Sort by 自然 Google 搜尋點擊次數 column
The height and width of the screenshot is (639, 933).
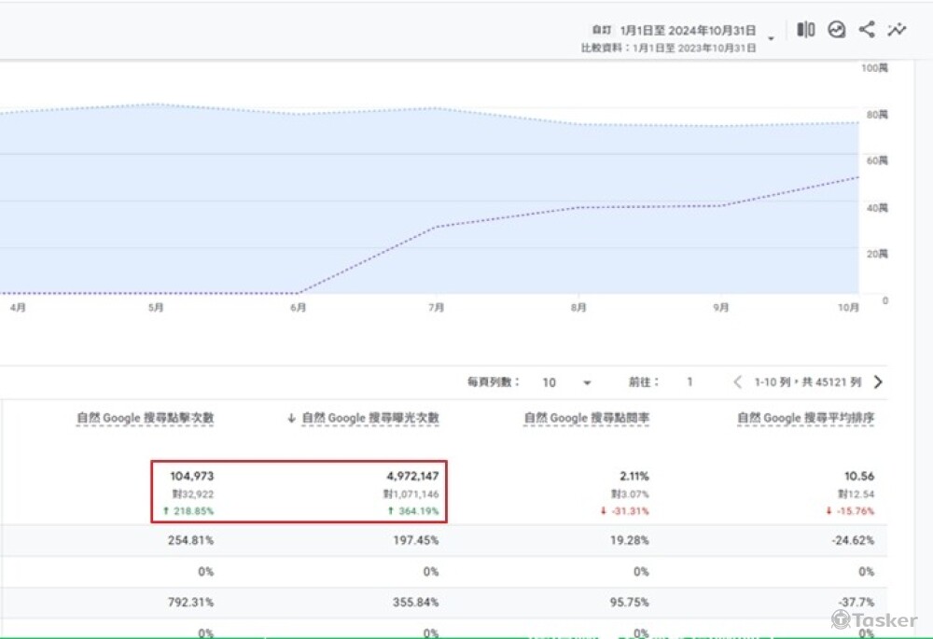(x=145, y=419)
